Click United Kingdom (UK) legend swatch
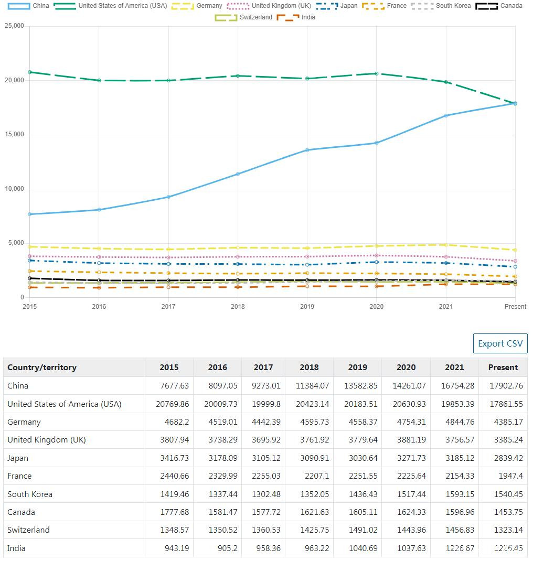Image resolution: width=533 pixels, height=561 pixels. pos(238,6)
